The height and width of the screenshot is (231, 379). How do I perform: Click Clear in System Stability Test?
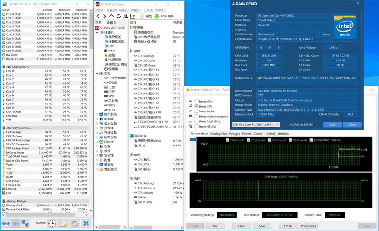pos(242,226)
